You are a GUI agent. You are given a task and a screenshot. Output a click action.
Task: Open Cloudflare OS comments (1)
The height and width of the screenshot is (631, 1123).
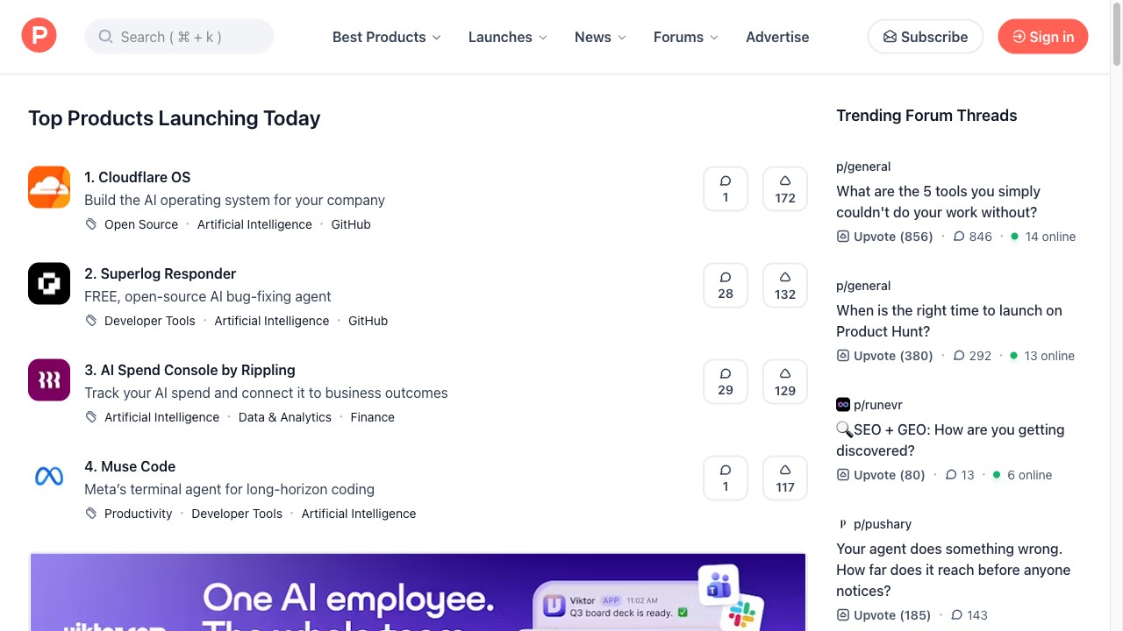coord(726,188)
